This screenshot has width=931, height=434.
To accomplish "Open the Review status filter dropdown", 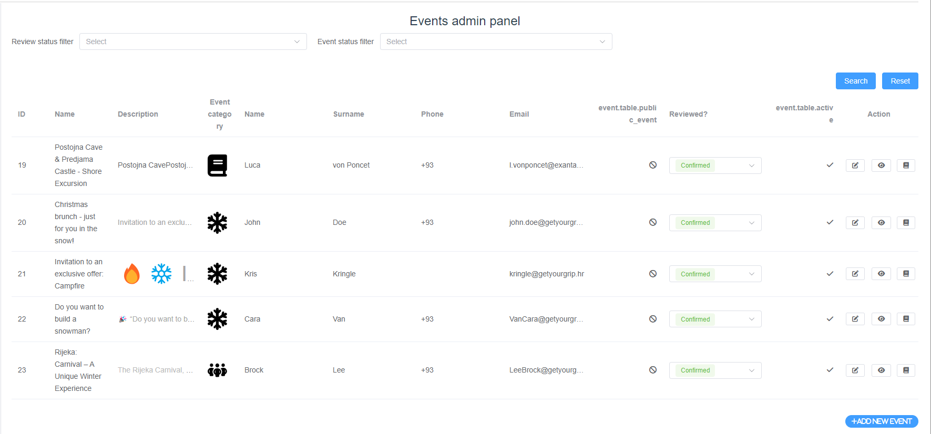I will pyautogui.click(x=193, y=42).
